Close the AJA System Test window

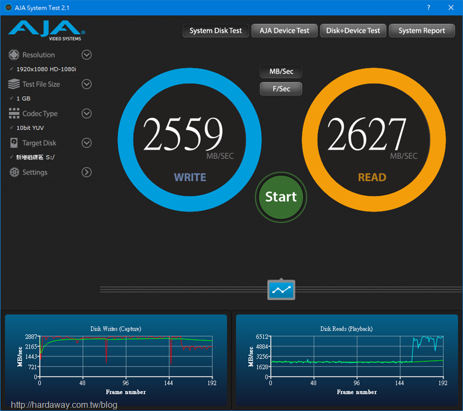click(x=451, y=7)
